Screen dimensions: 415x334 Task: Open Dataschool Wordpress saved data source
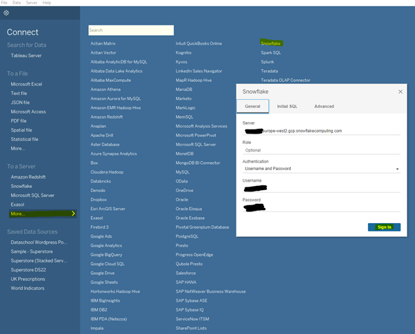click(39, 242)
